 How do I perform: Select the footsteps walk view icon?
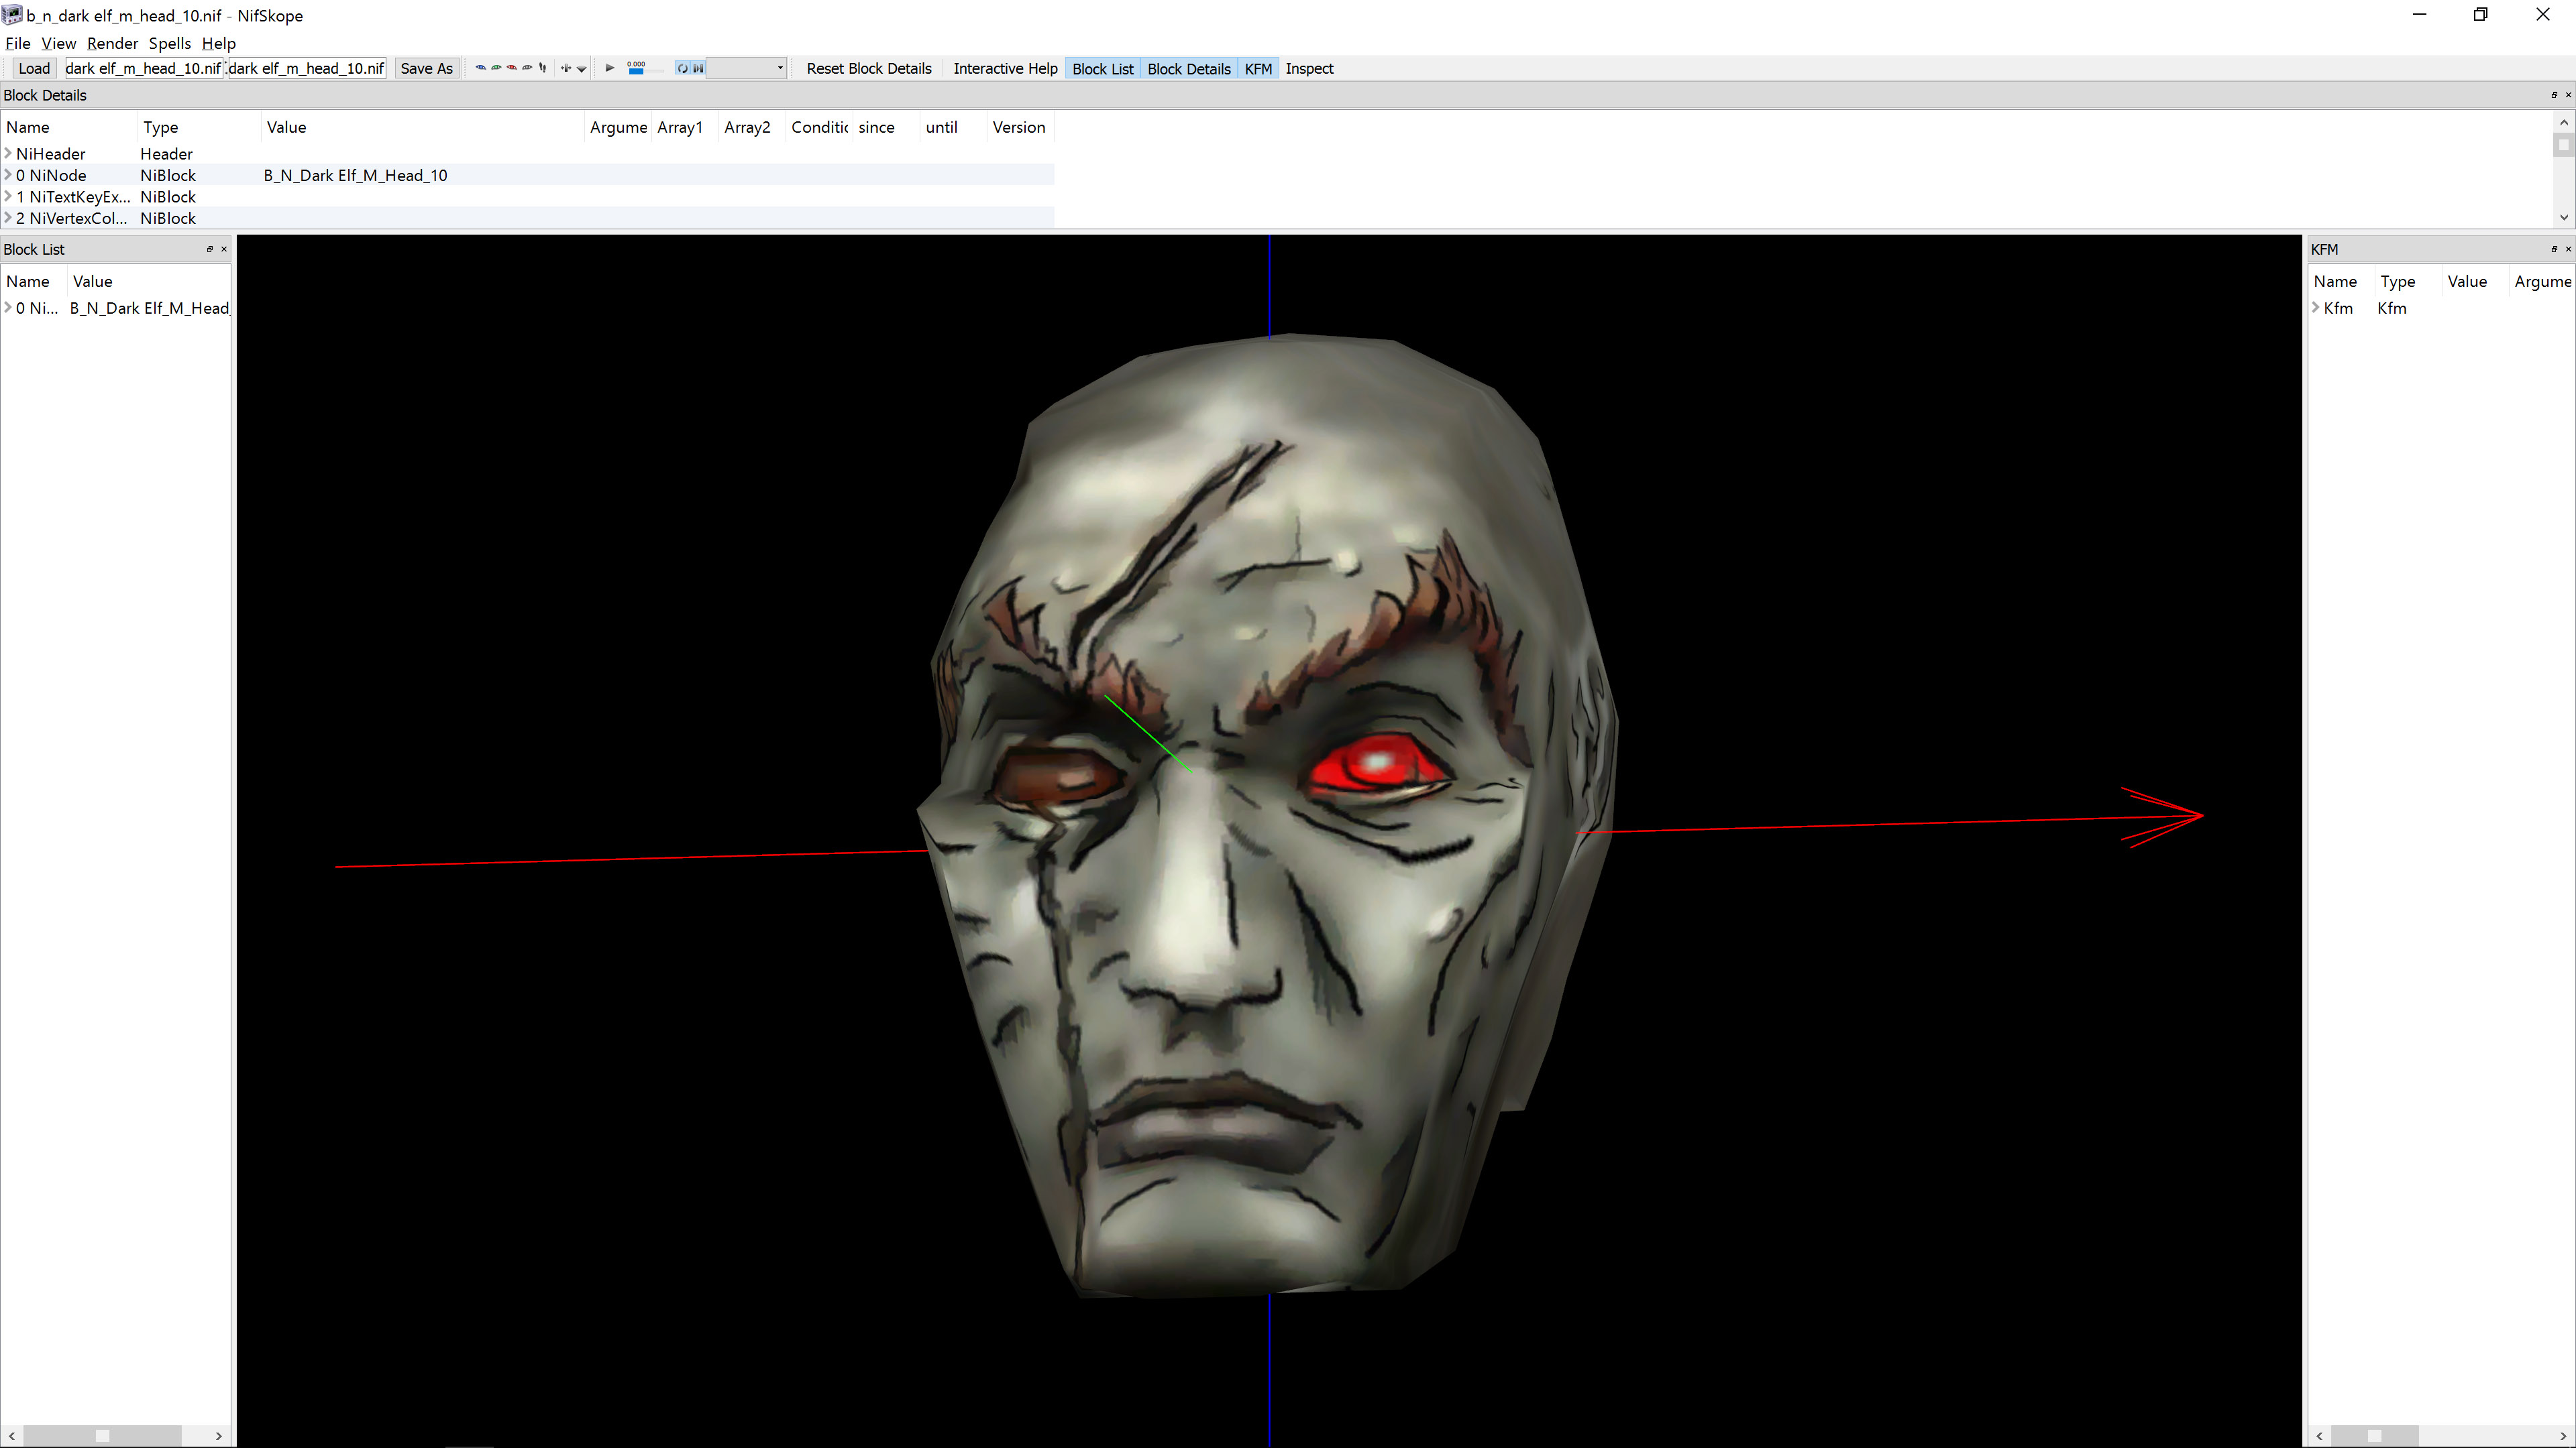543,68
